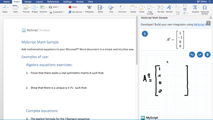Image resolution: width=213 pixels, height=120 pixels.
Task: Insert a Comment from the ribbon
Action: tap(122, 9)
